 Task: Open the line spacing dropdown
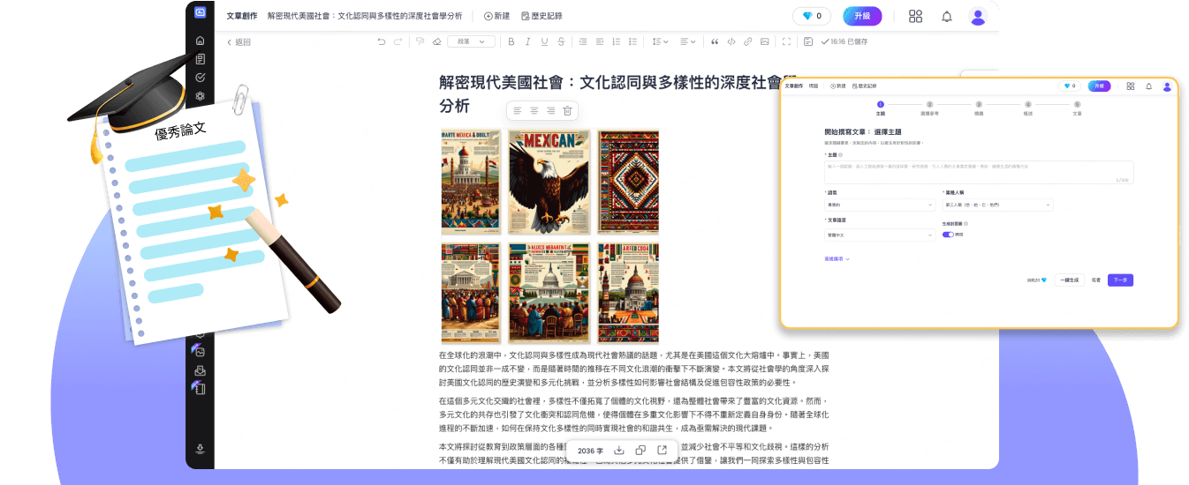click(660, 41)
